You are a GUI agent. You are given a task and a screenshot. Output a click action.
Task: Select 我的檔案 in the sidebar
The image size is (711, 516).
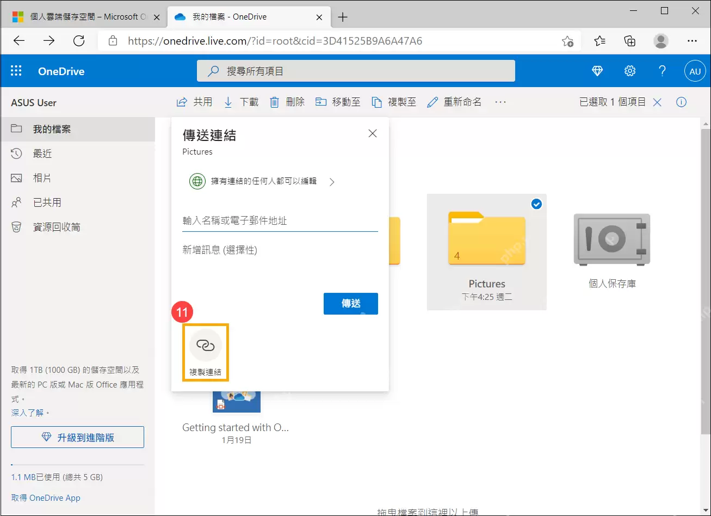77,129
